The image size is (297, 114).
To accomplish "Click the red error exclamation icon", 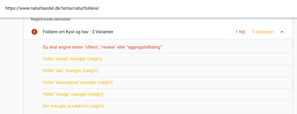I will (x=34, y=32).
